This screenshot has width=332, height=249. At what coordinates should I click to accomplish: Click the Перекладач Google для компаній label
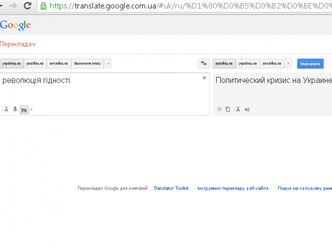(x=113, y=188)
